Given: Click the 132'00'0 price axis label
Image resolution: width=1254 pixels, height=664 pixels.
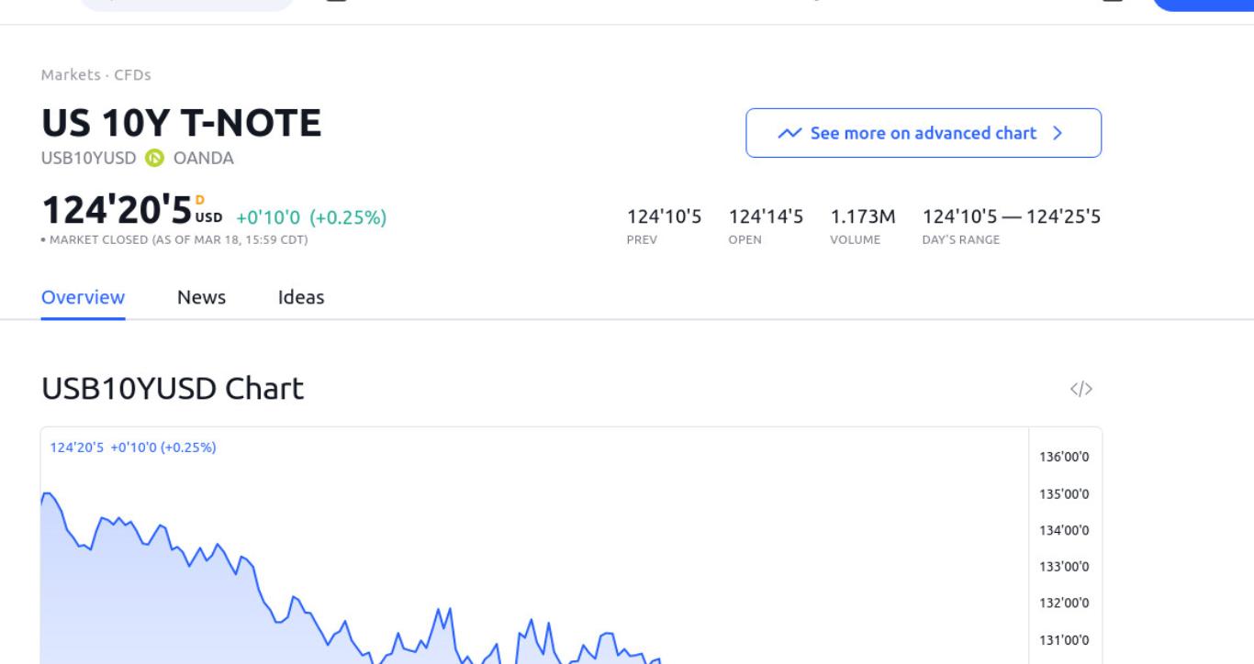Looking at the screenshot, I should pos(1065,603).
